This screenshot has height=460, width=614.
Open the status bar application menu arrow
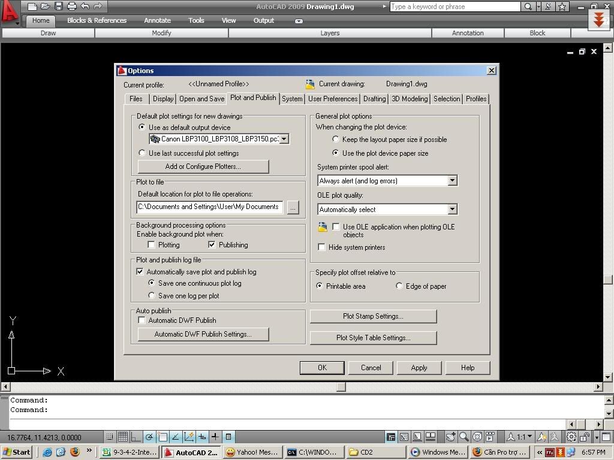coord(597,437)
